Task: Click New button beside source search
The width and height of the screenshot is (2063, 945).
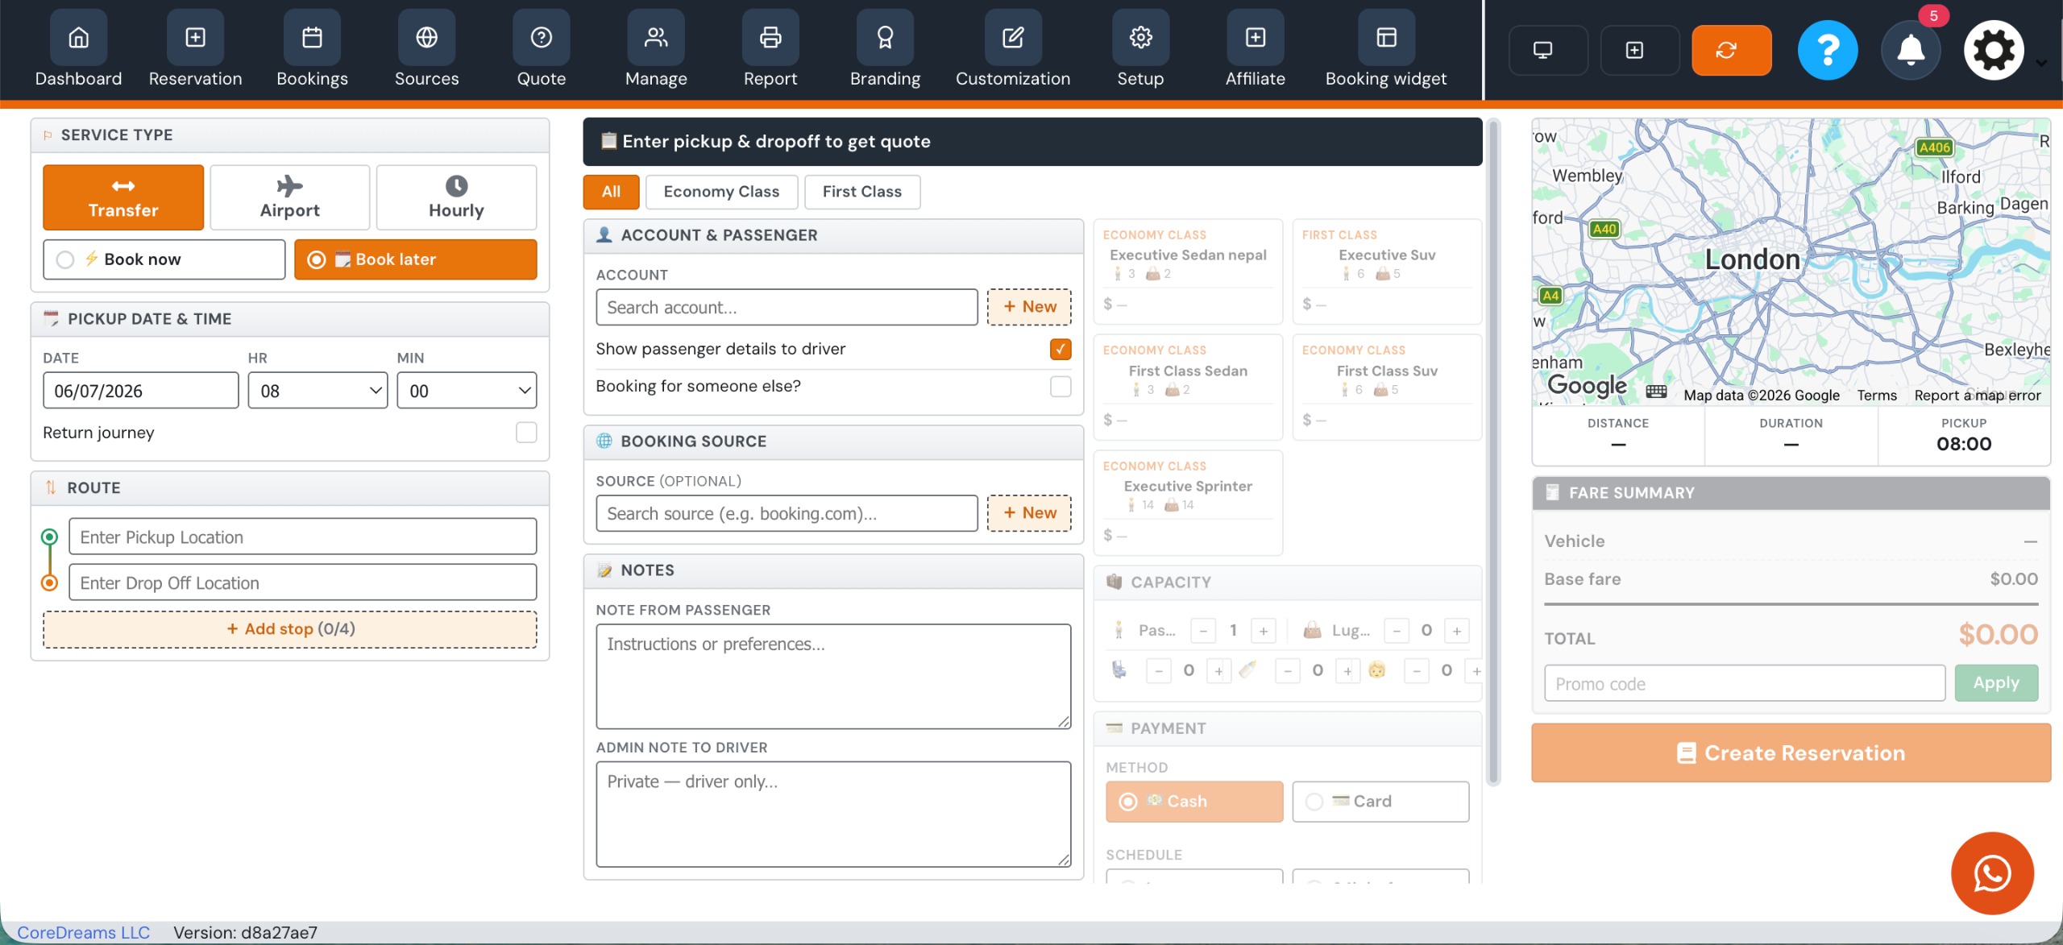Action: (x=1029, y=513)
